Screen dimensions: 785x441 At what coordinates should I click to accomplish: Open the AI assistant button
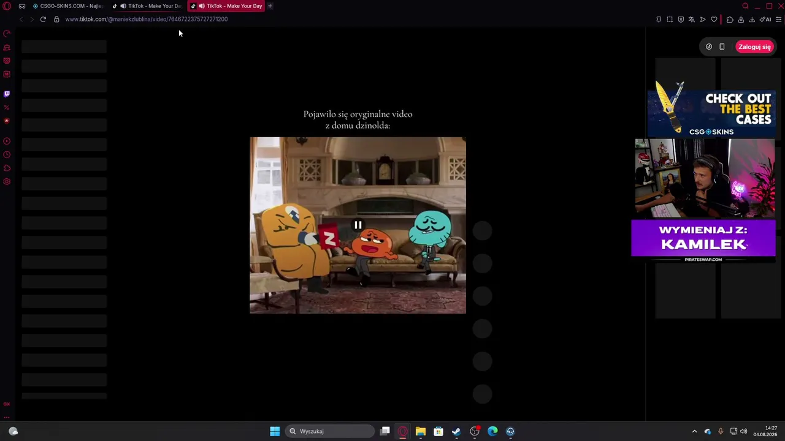pos(765,20)
